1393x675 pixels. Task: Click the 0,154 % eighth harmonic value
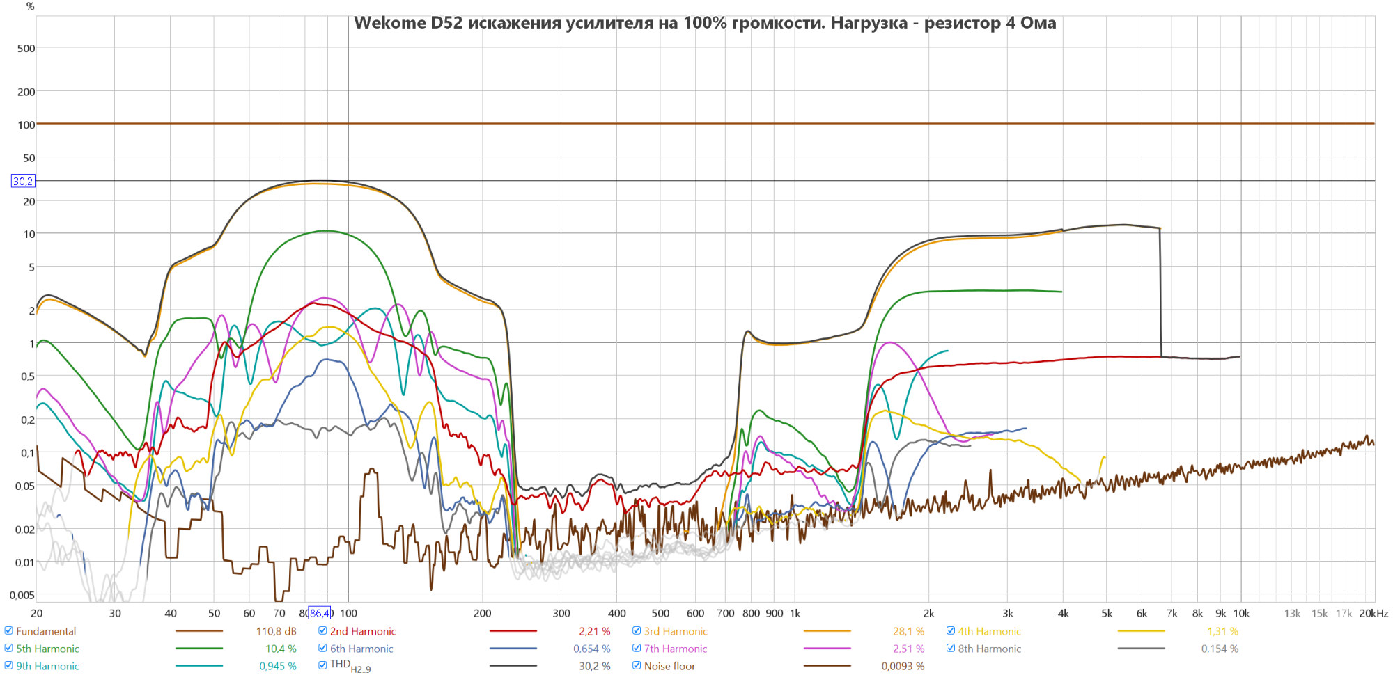coord(1220,649)
